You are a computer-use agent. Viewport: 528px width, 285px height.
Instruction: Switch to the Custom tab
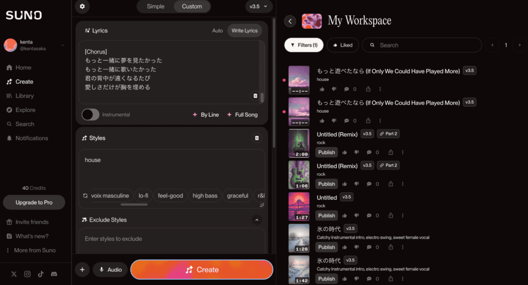coord(192,6)
